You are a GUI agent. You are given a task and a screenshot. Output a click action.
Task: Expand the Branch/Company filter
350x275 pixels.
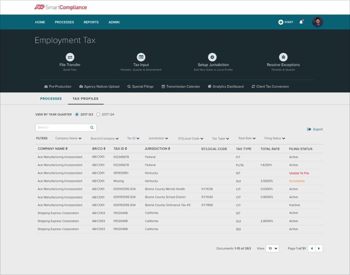pyautogui.click(x=104, y=139)
